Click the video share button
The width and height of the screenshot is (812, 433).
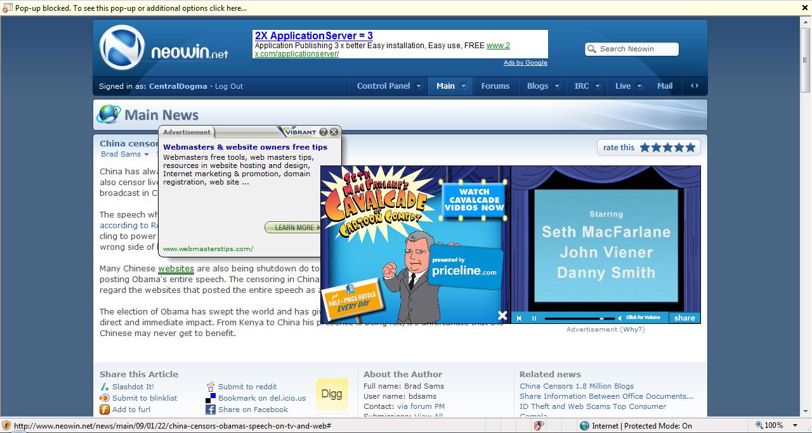[684, 318]
